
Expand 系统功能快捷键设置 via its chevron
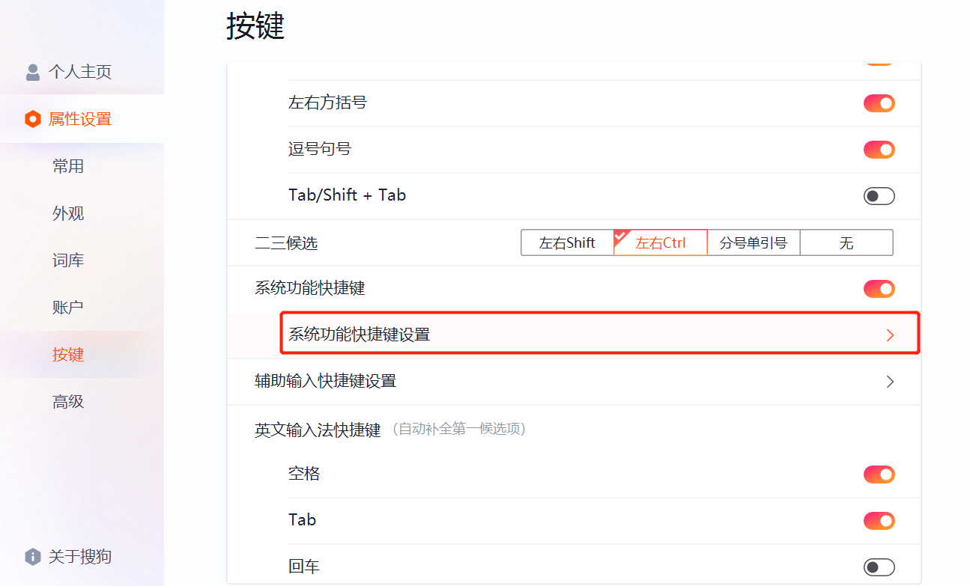pyautogui.click(x=890, y=335)
